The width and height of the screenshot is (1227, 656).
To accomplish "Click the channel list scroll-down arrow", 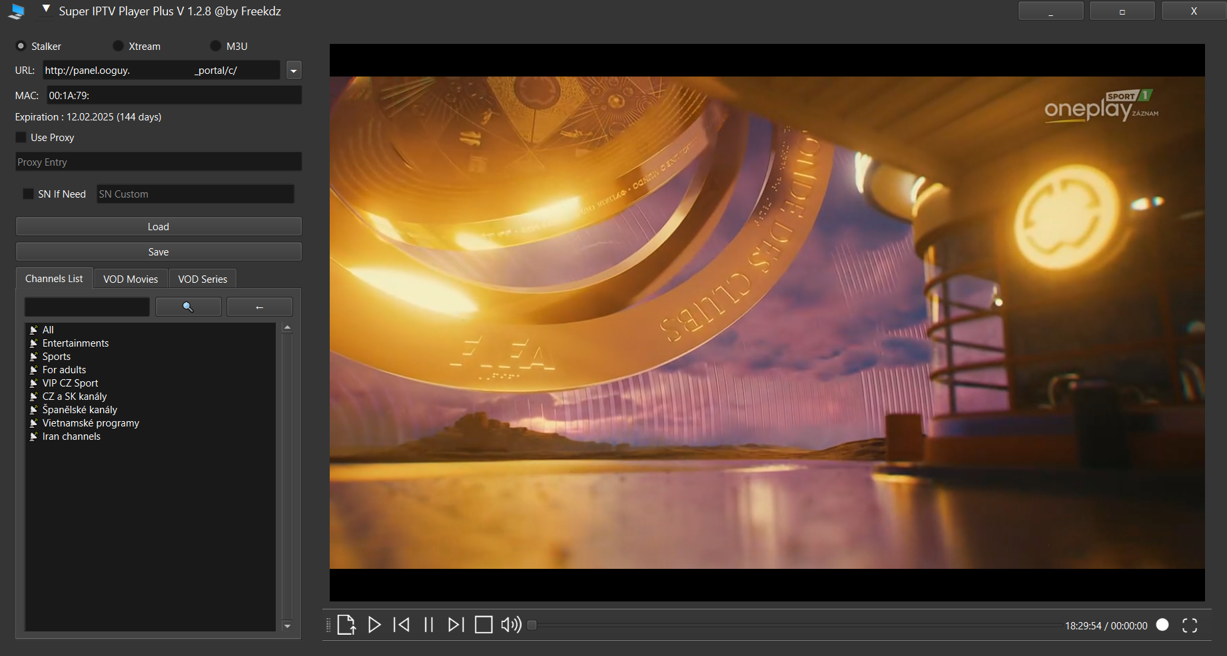I will (x=287, y=626).
